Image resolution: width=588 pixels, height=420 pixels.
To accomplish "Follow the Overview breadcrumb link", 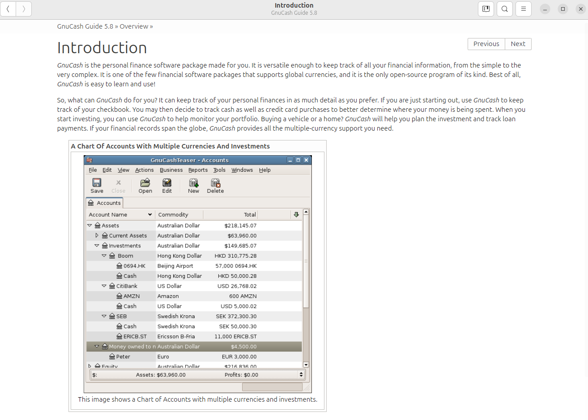I will pyautogui.click(x=134, y=26).
